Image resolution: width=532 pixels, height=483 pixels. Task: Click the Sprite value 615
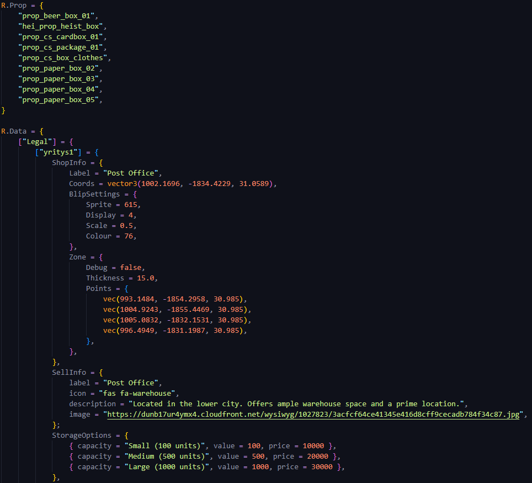pos(131,205)
